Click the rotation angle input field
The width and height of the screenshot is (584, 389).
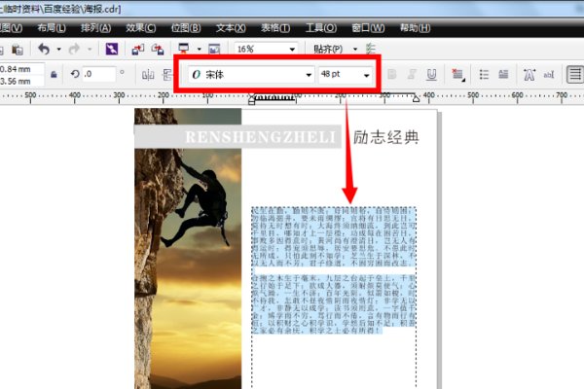[x=98, y=74]
